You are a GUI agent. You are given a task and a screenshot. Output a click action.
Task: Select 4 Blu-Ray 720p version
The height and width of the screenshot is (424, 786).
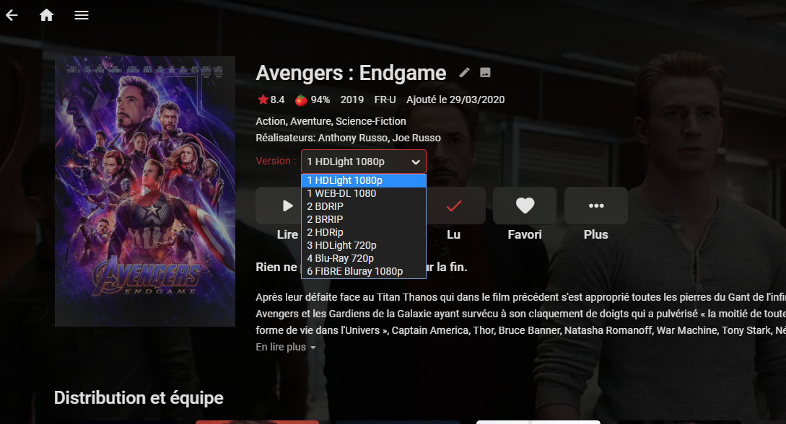[x=364, y=258]
